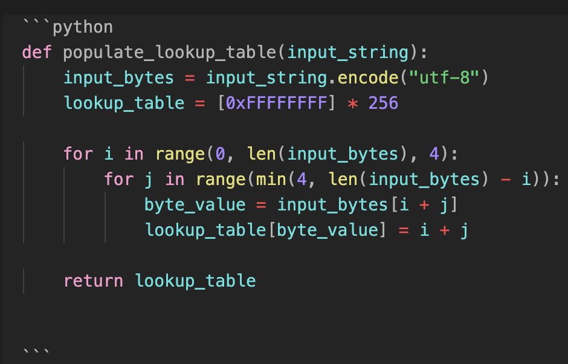Screen dimensions: 568x364
Task: Click the opening ```python code fence
Action: tap(68, 27)
